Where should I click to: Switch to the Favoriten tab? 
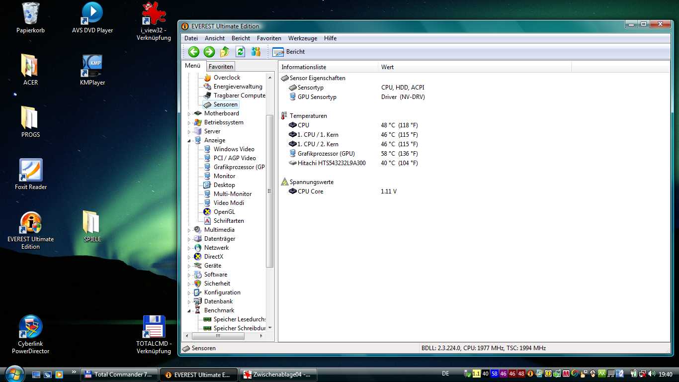[221, 66]
